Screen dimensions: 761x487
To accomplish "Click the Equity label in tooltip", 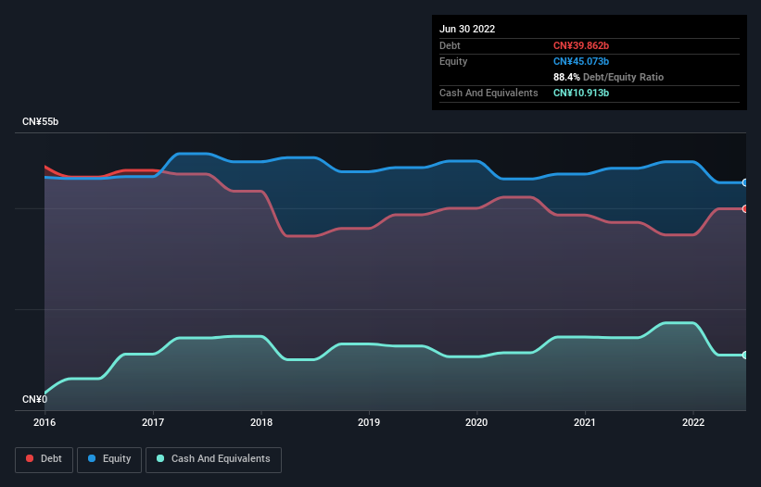I will (x=453, y=61).
